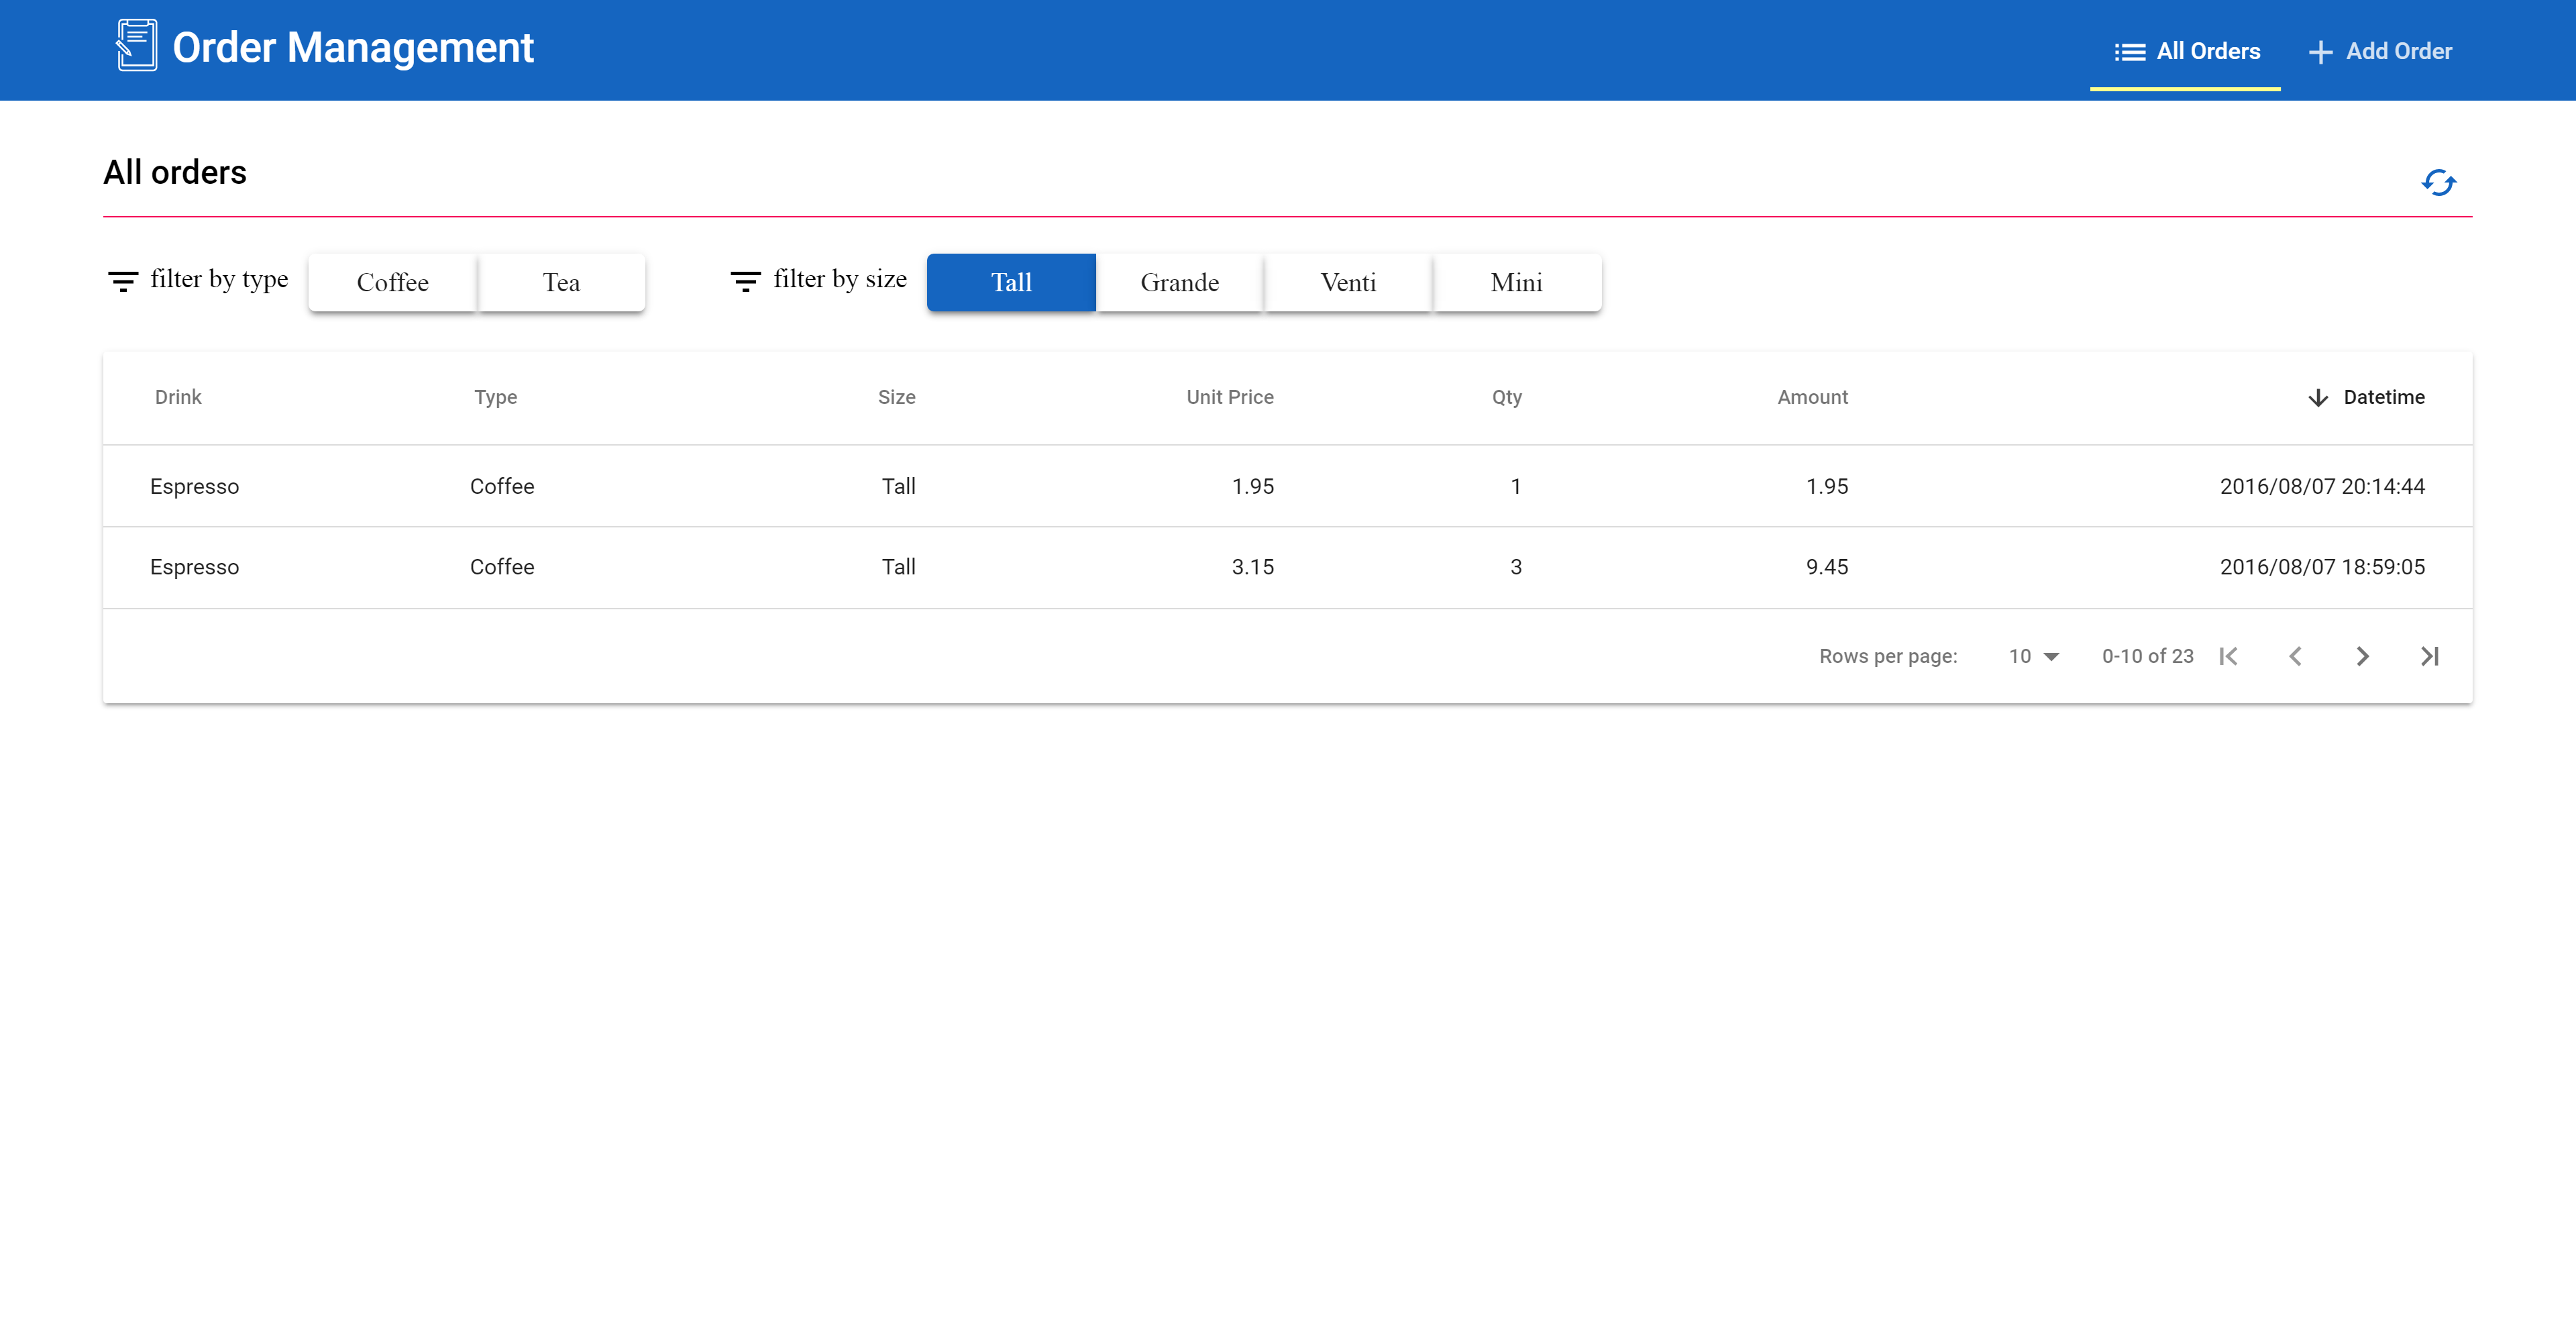Go to the next page of orders
Screen dimensions: 2576x1334
click(x=2362, y=656)
